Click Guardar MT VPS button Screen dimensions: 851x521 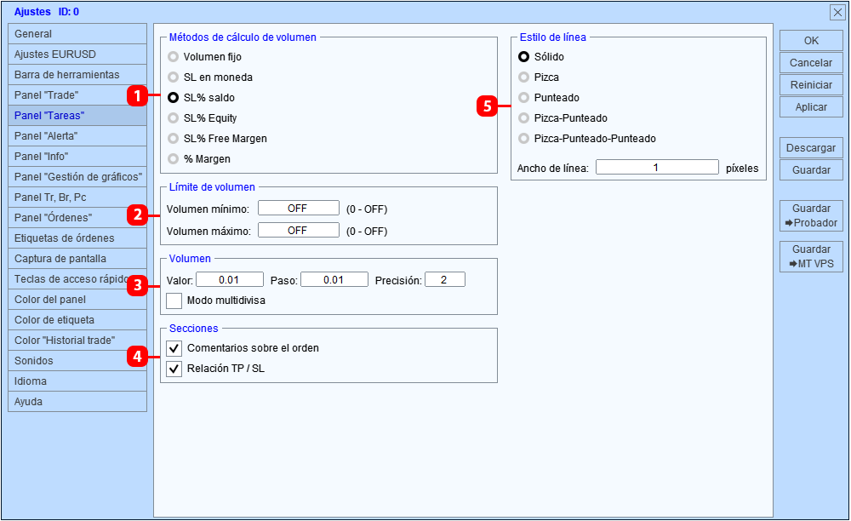tap(811, 257)
